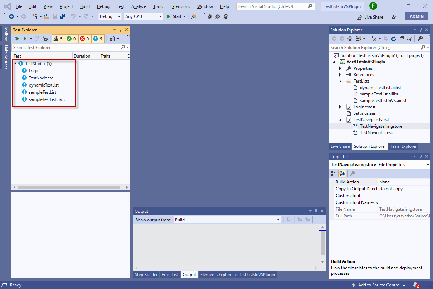Image resolution: width=433 pixels, height=289 pixels.
Task: Toggle Alphabetical sorting in Properties panel
Action: (x=342, y=173)
